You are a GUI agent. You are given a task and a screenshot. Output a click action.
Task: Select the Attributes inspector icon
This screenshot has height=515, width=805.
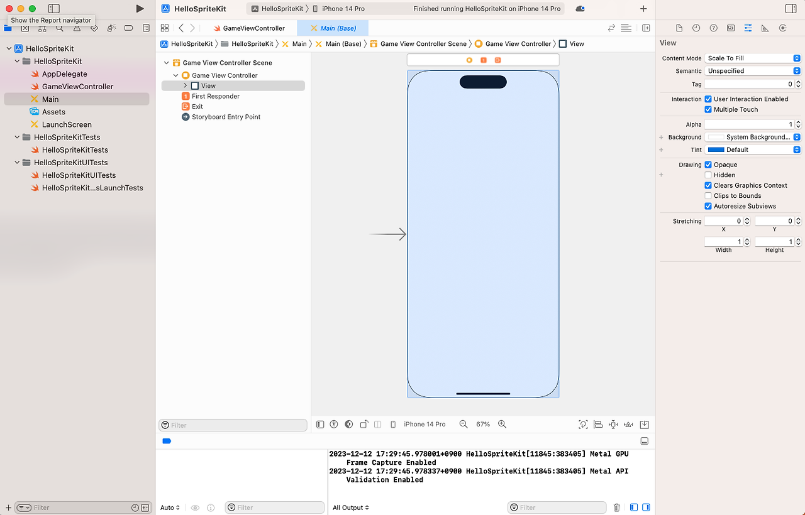coord(748,28)
